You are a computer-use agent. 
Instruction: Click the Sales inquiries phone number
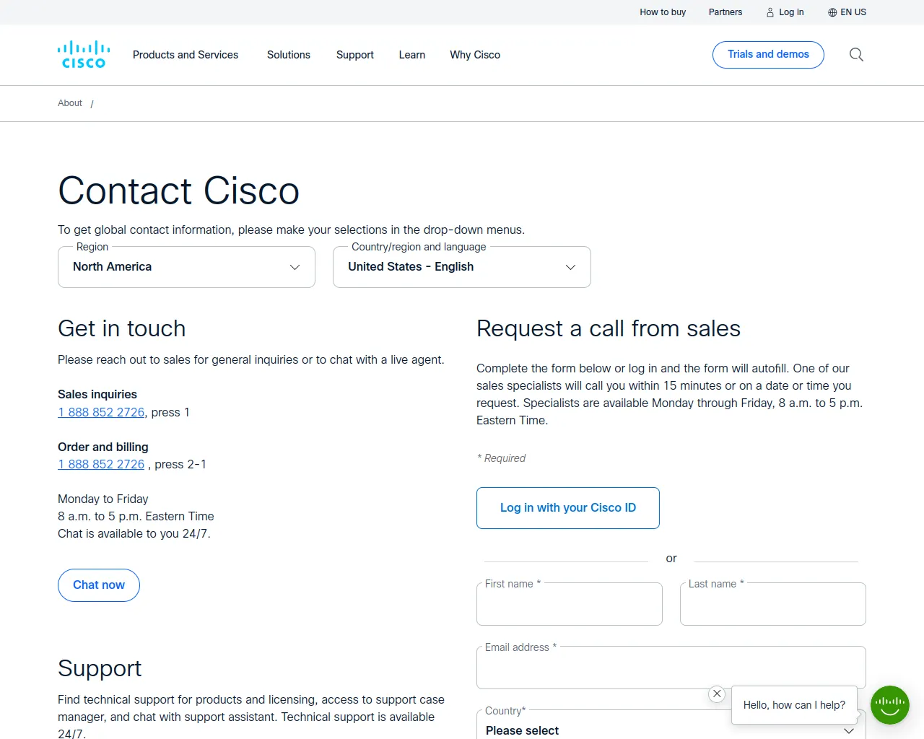click(101, 412)
